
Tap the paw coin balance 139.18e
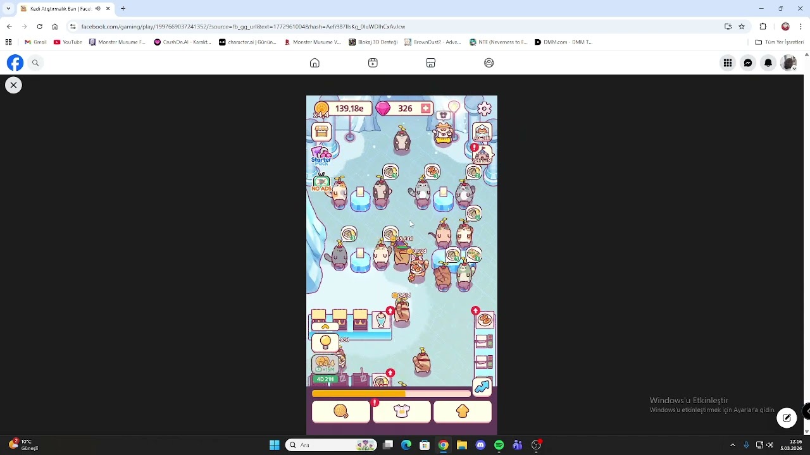click(349, 109)
